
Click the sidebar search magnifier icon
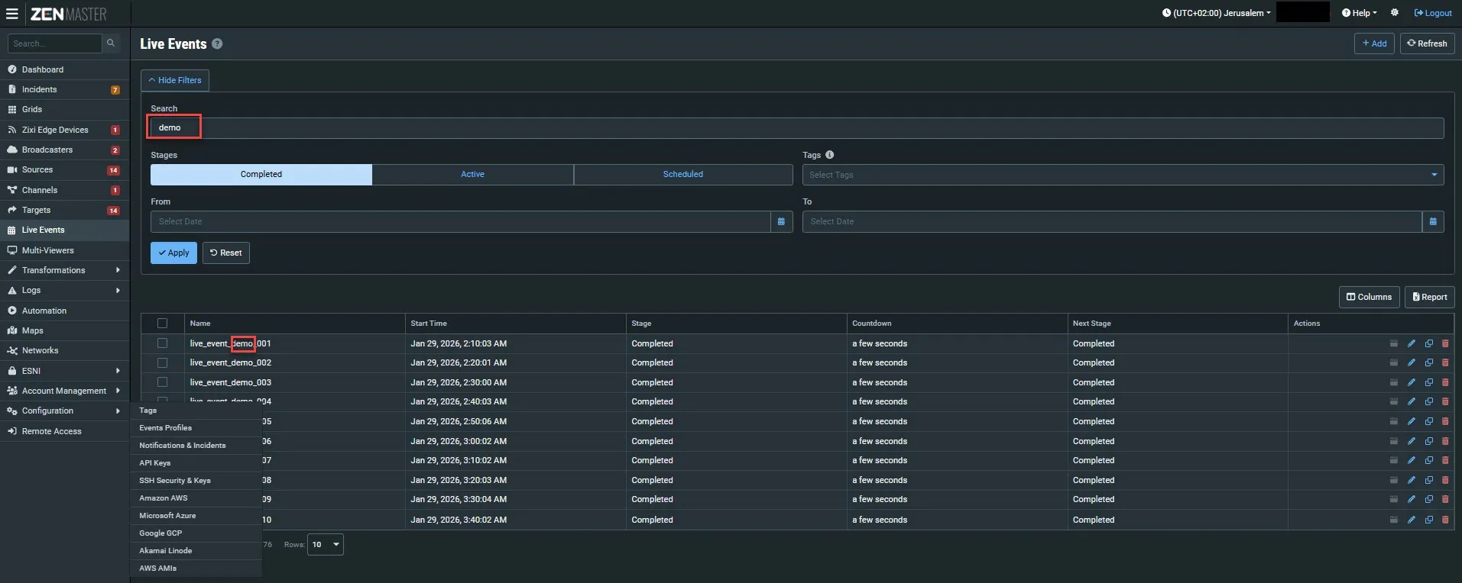(x=111, y=43)
